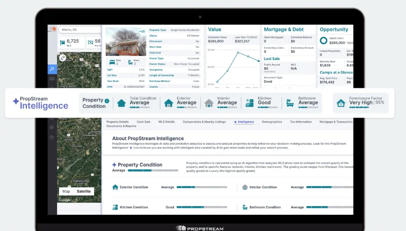
Task: Click the Google logo on the map
Action: pyautogui.click(x=65, y=200)
